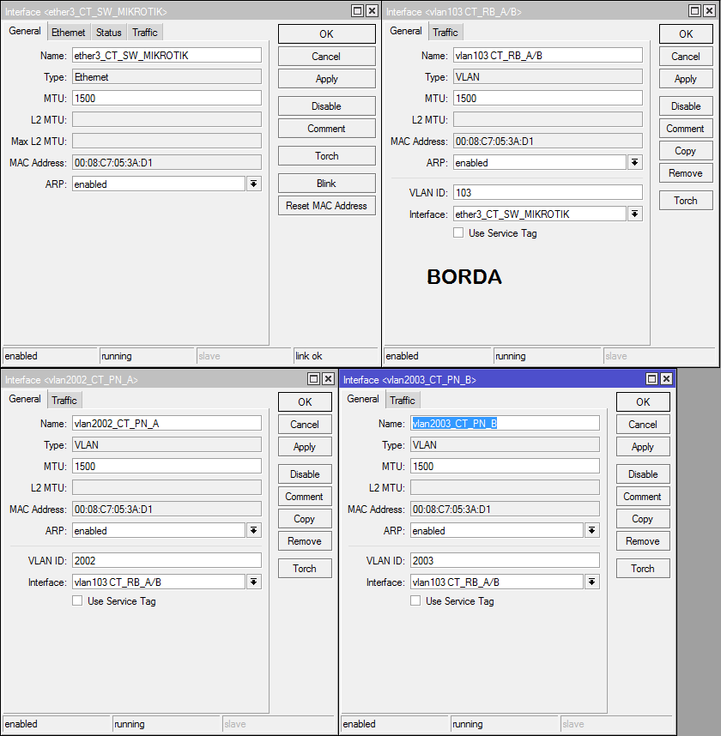Image resolution: width=721 pixels, height=736 pixels.
Task: Click Name field in vlan103 window
Action: coord(548,56)
